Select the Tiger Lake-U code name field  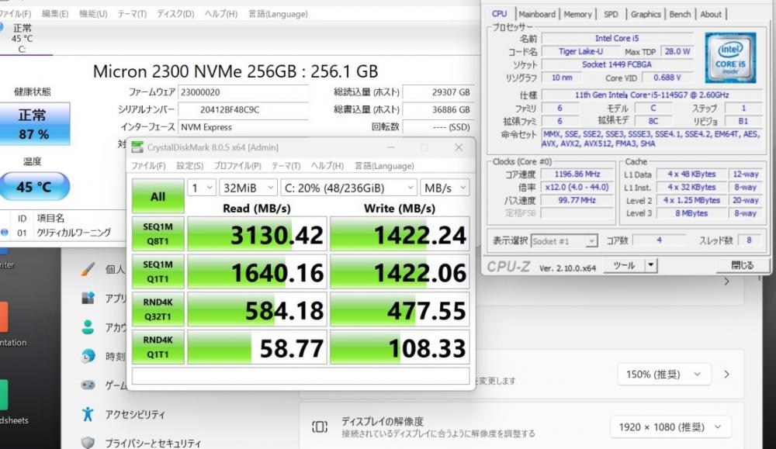coord(580,51)
